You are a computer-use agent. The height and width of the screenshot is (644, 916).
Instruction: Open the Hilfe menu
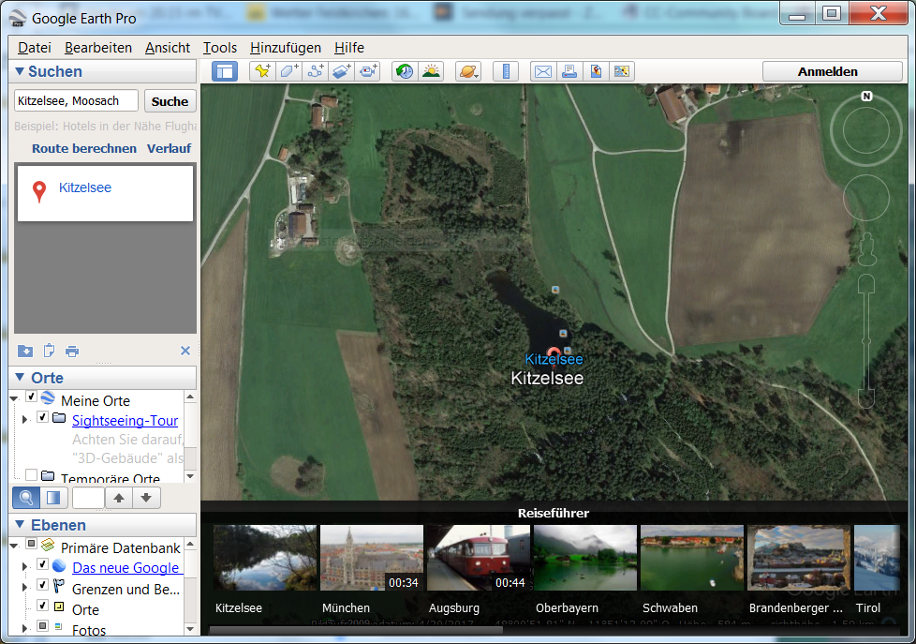349,48
